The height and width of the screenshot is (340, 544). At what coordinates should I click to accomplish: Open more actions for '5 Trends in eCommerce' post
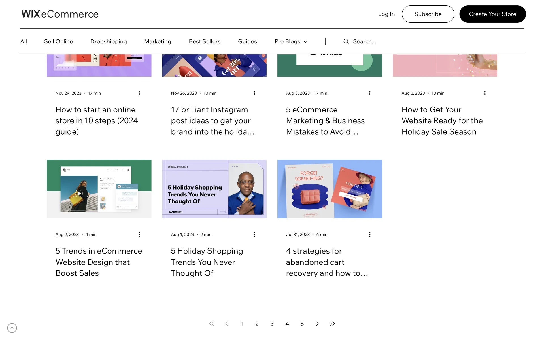point(139,234)
